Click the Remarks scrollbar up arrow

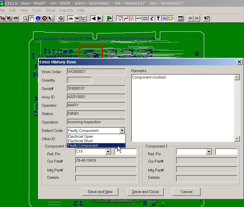[237, 77]
